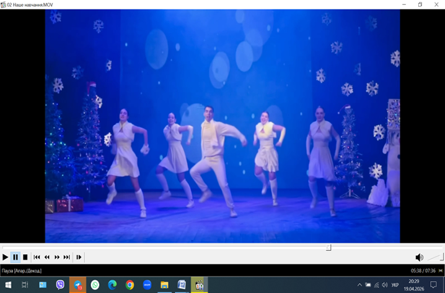Skip to the next file

(x=67, y=257)
